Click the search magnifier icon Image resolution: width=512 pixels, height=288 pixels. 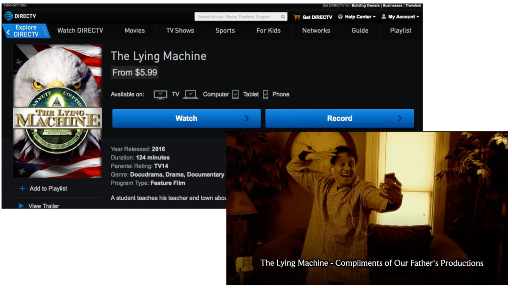pyautogui.click(x=283, y=17)
